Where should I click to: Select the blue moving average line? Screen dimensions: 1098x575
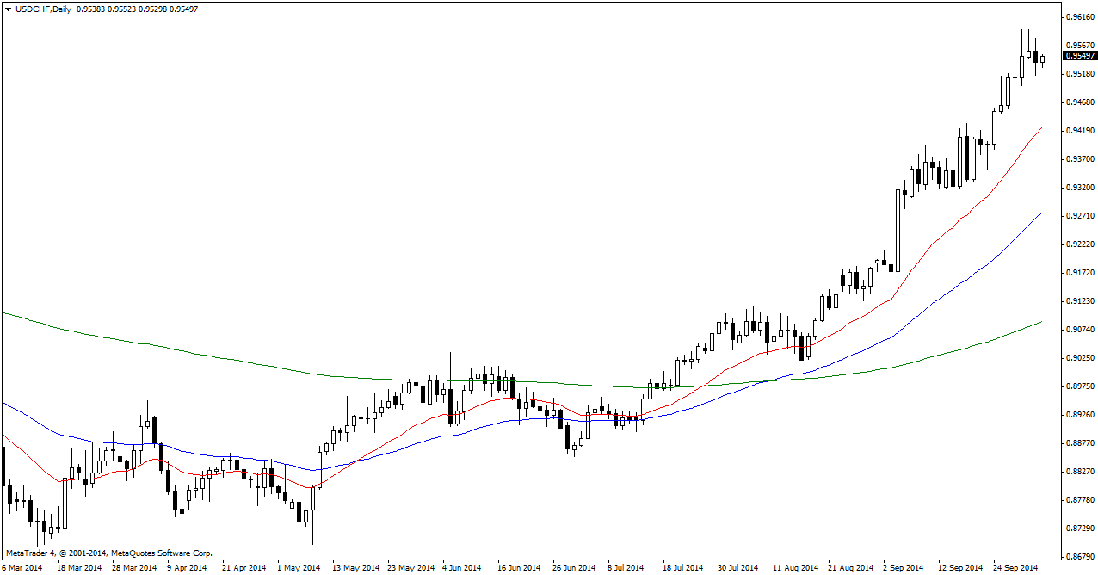947,282
